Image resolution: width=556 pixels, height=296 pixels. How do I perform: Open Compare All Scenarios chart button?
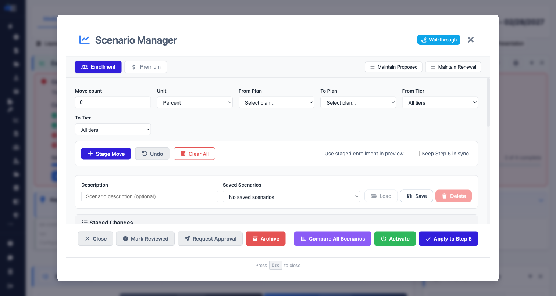tap(332, 239)
